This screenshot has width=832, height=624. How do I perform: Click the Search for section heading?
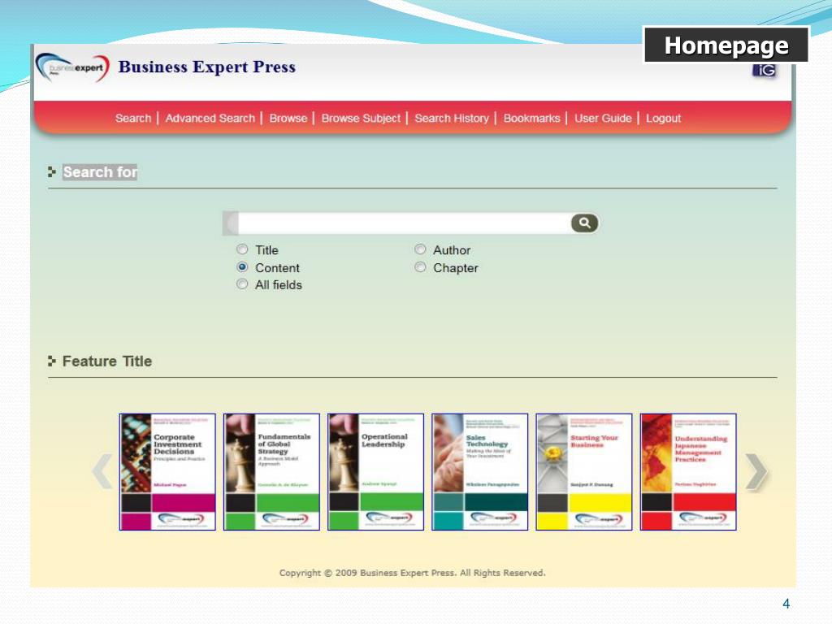coord(100,172)
